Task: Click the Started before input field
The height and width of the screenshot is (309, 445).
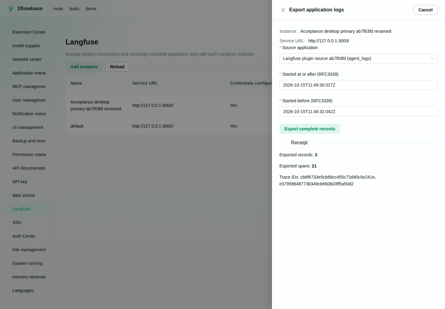Action: point(358,112)
